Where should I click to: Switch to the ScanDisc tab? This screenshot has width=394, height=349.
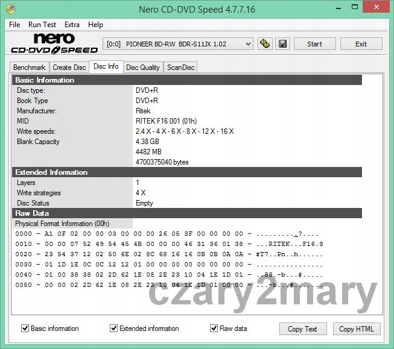180,68
